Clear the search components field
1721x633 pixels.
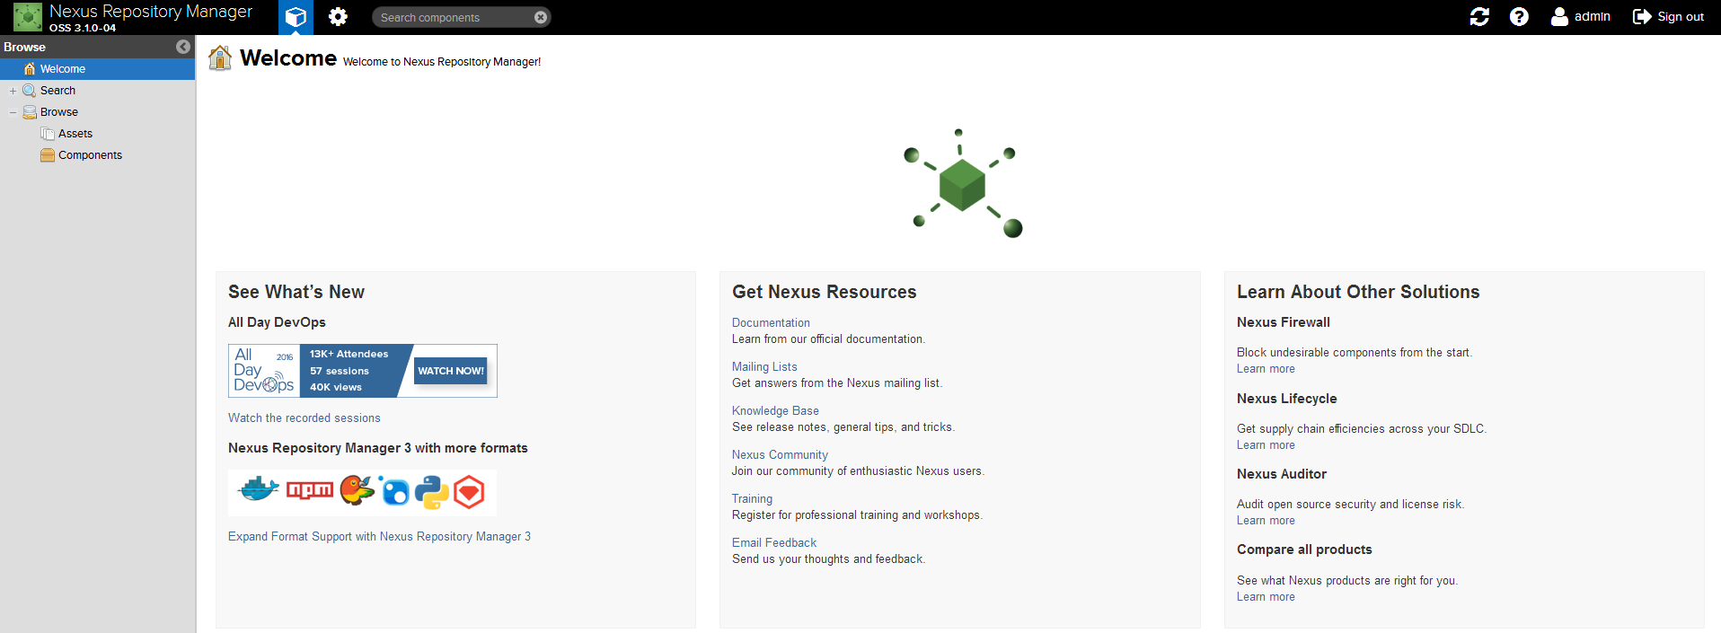pos(540,17)
